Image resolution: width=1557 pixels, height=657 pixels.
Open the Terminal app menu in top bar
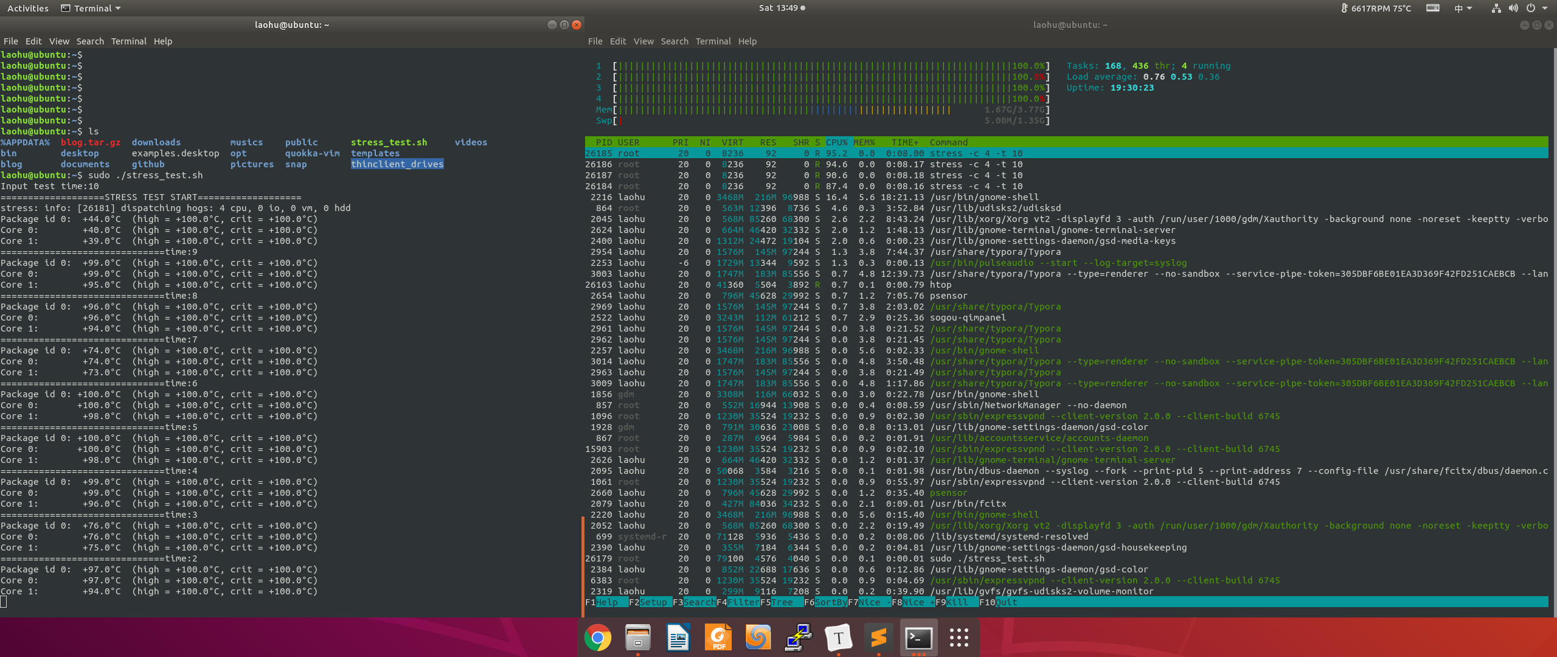click(91, 8)
